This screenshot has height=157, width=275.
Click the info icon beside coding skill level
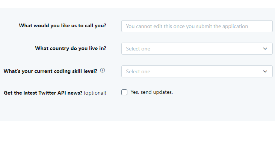[x=103, y=70]
